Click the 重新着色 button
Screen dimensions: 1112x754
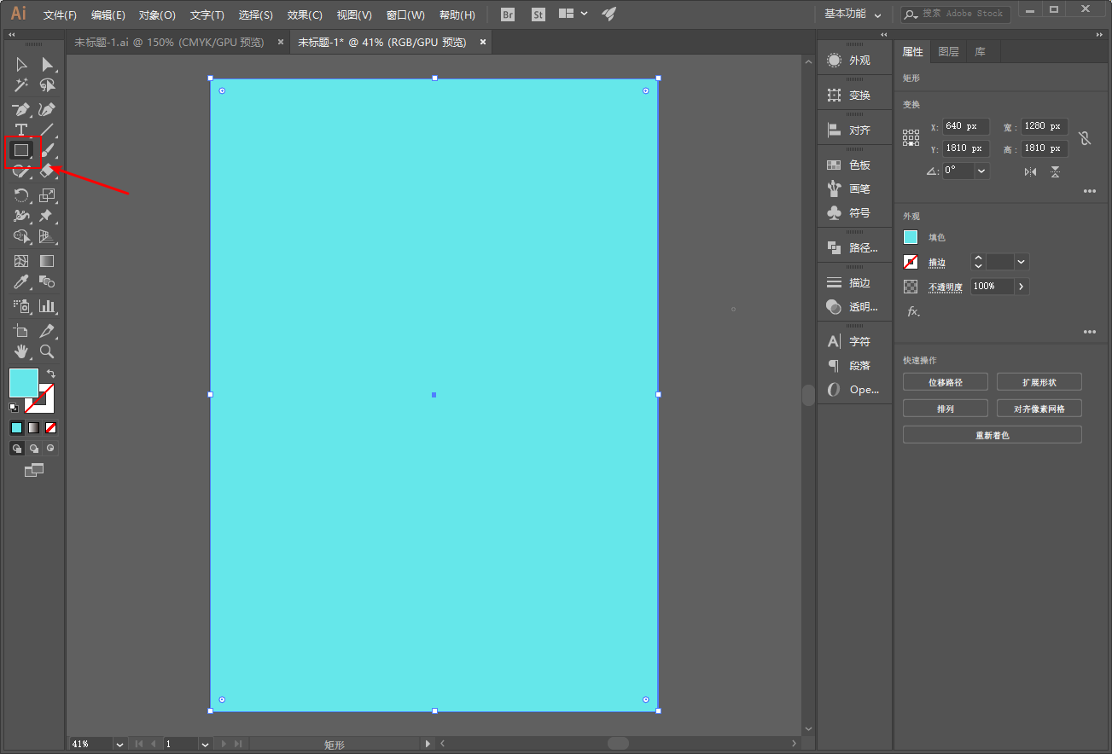(993, 435)
